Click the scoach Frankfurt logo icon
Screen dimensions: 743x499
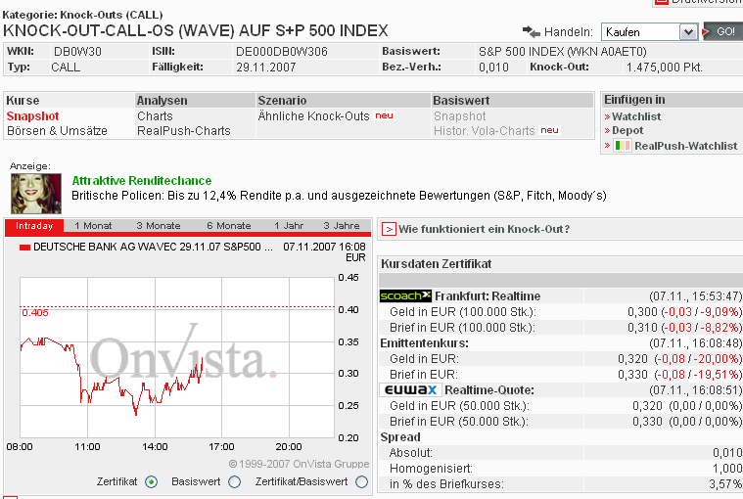[405, 295]
